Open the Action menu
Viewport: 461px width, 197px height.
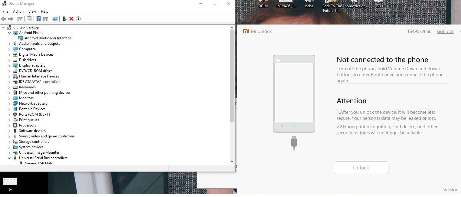18,11
